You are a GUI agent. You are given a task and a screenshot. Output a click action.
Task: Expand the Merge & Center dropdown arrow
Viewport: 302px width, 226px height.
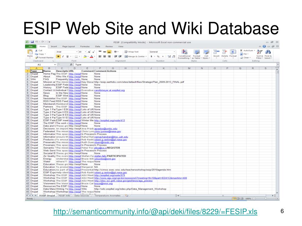[146, 56]
